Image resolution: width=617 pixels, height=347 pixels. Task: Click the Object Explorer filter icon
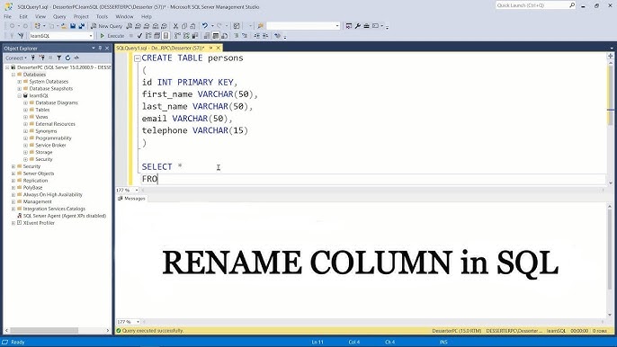coord(58,58)
